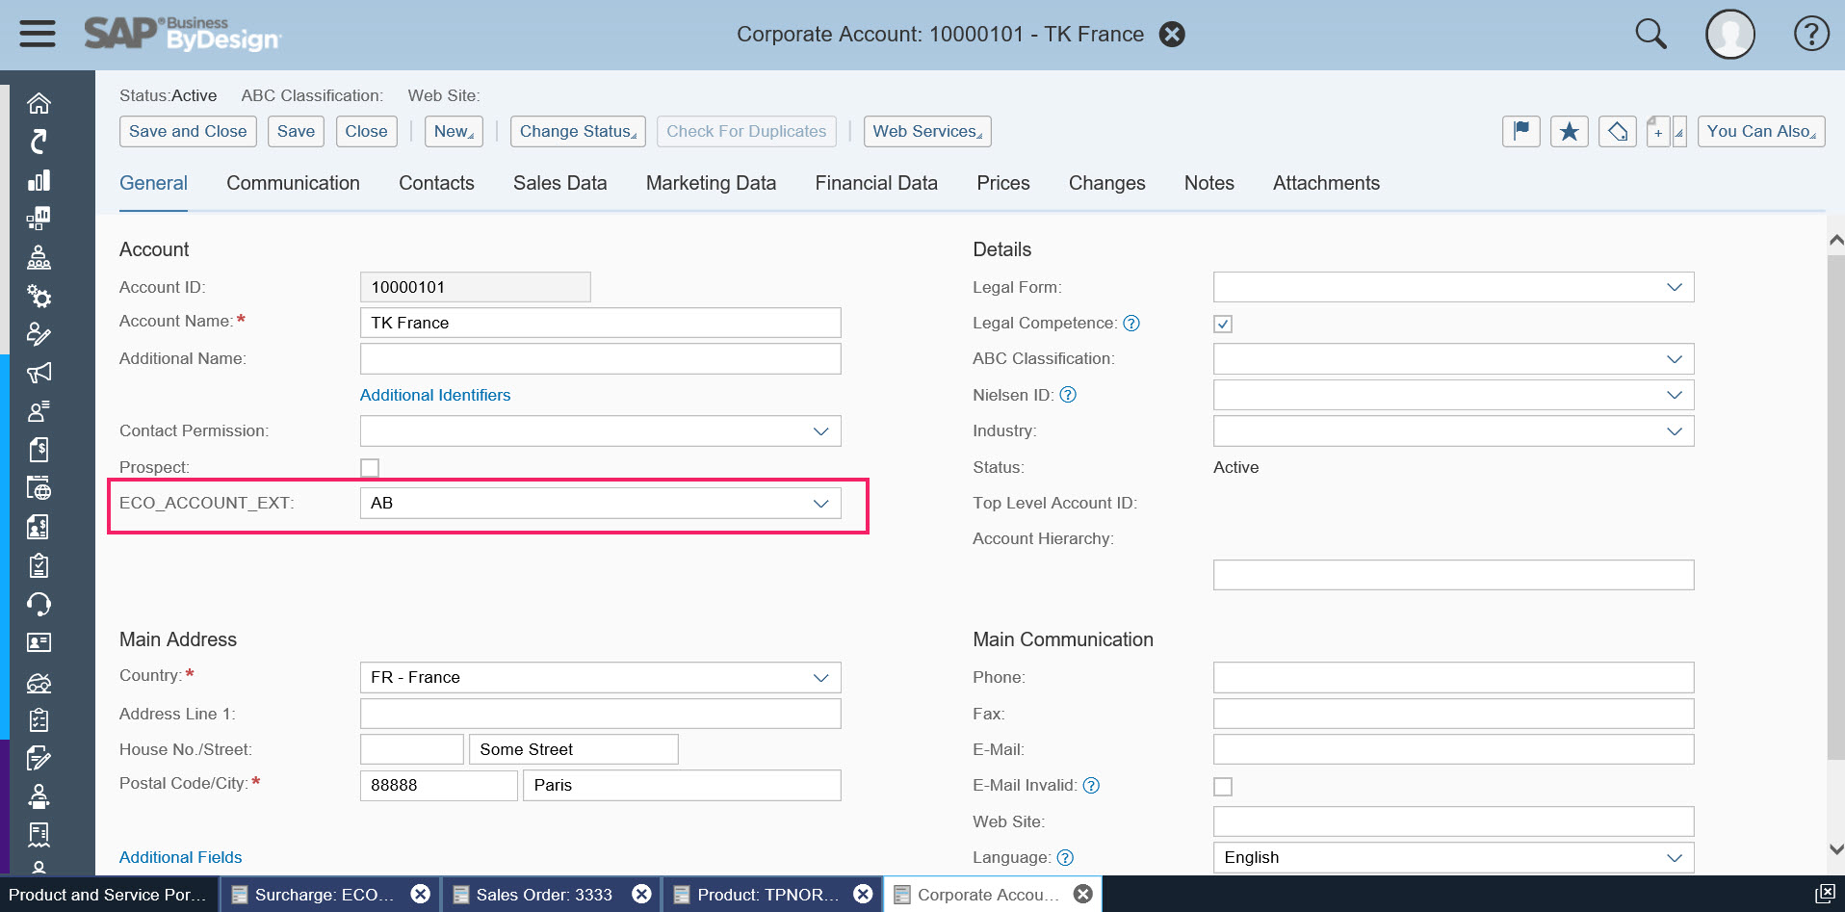This screenshot has height=912, width=1845.
Task: Switch to the Financial Data tab
Action: pyautogui.click(x=876, y=183)
